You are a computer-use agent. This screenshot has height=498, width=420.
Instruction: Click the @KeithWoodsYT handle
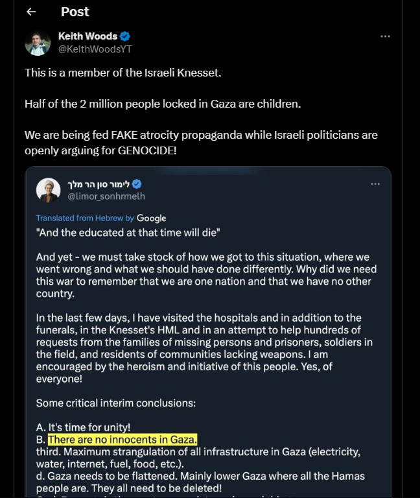(95, 49)
